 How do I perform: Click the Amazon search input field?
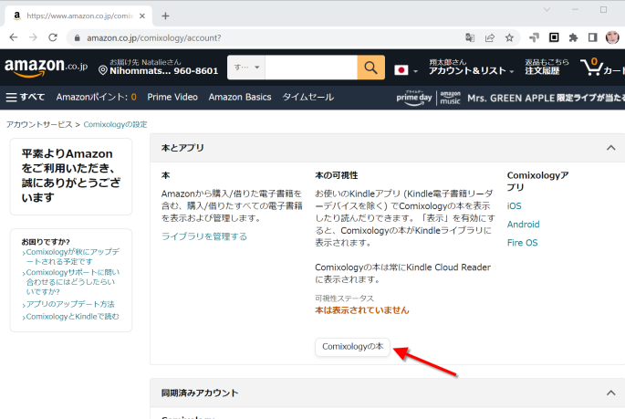click(x=311, y=68)
